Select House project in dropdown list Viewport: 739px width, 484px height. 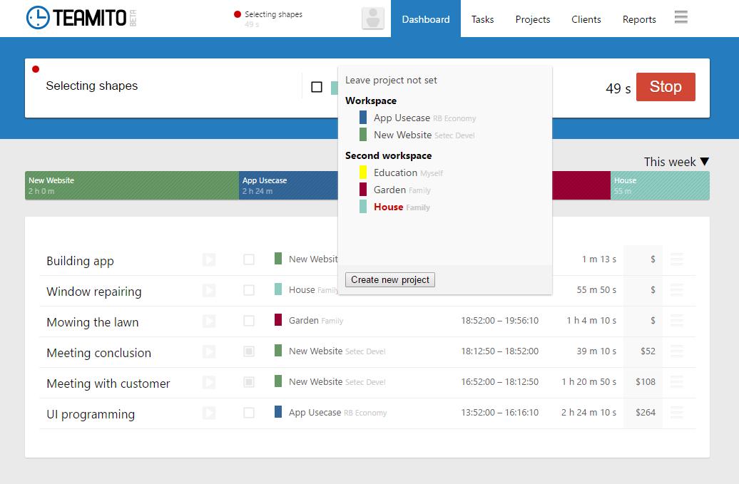(388, 207)
